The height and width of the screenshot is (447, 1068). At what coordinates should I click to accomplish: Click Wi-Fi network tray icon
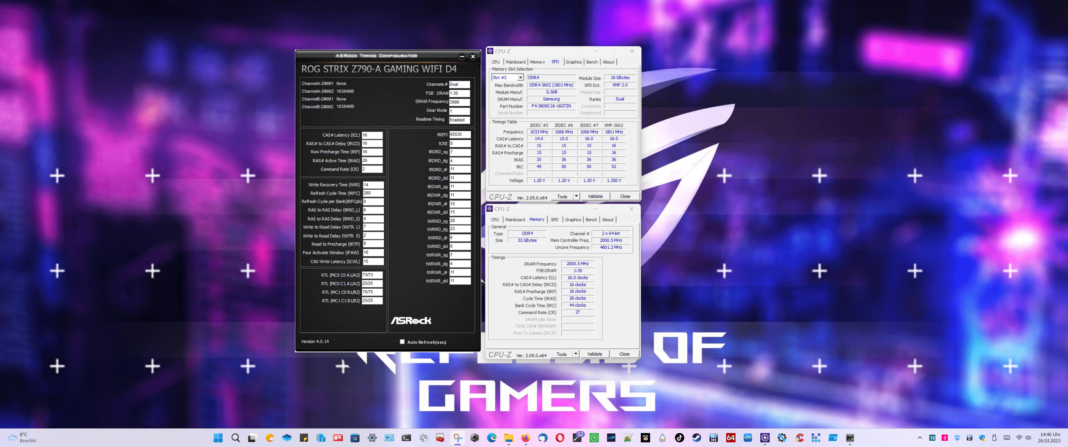click(1019, 438)
